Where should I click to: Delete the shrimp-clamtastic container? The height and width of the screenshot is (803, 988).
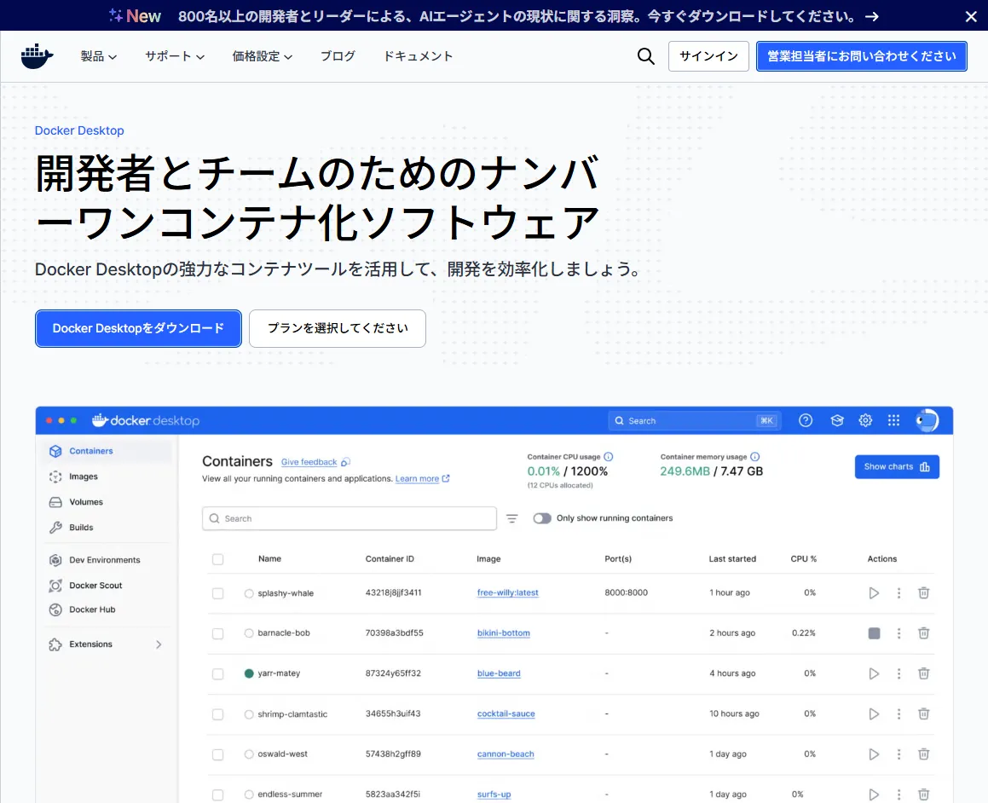924,714
